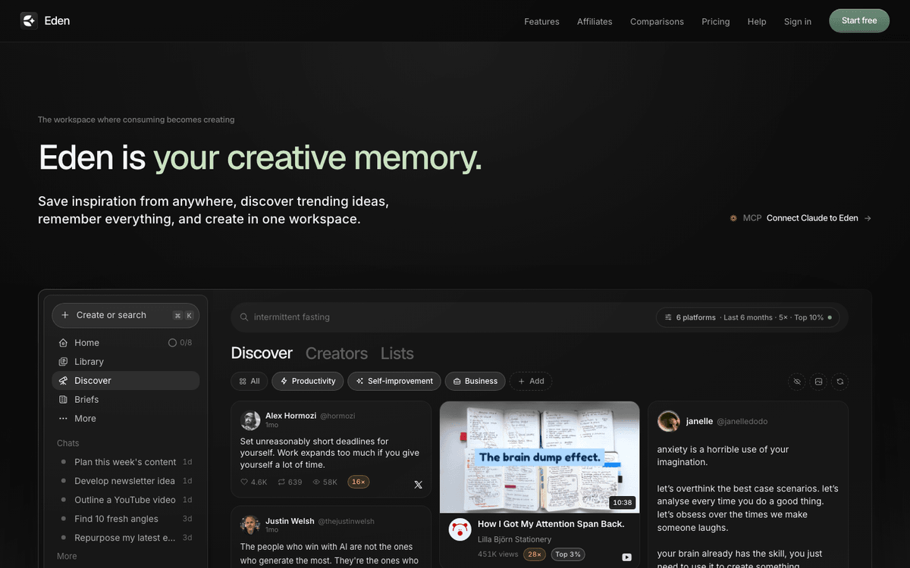The height and width of the screenshot is (568, 910).
Task: Click the Lilla Björn Stationery channel avatar
Action: (460, 529)
